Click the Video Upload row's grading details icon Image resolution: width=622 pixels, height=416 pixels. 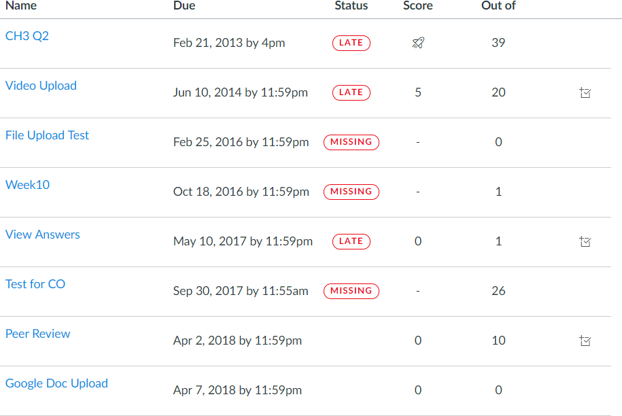coord(585,92)
